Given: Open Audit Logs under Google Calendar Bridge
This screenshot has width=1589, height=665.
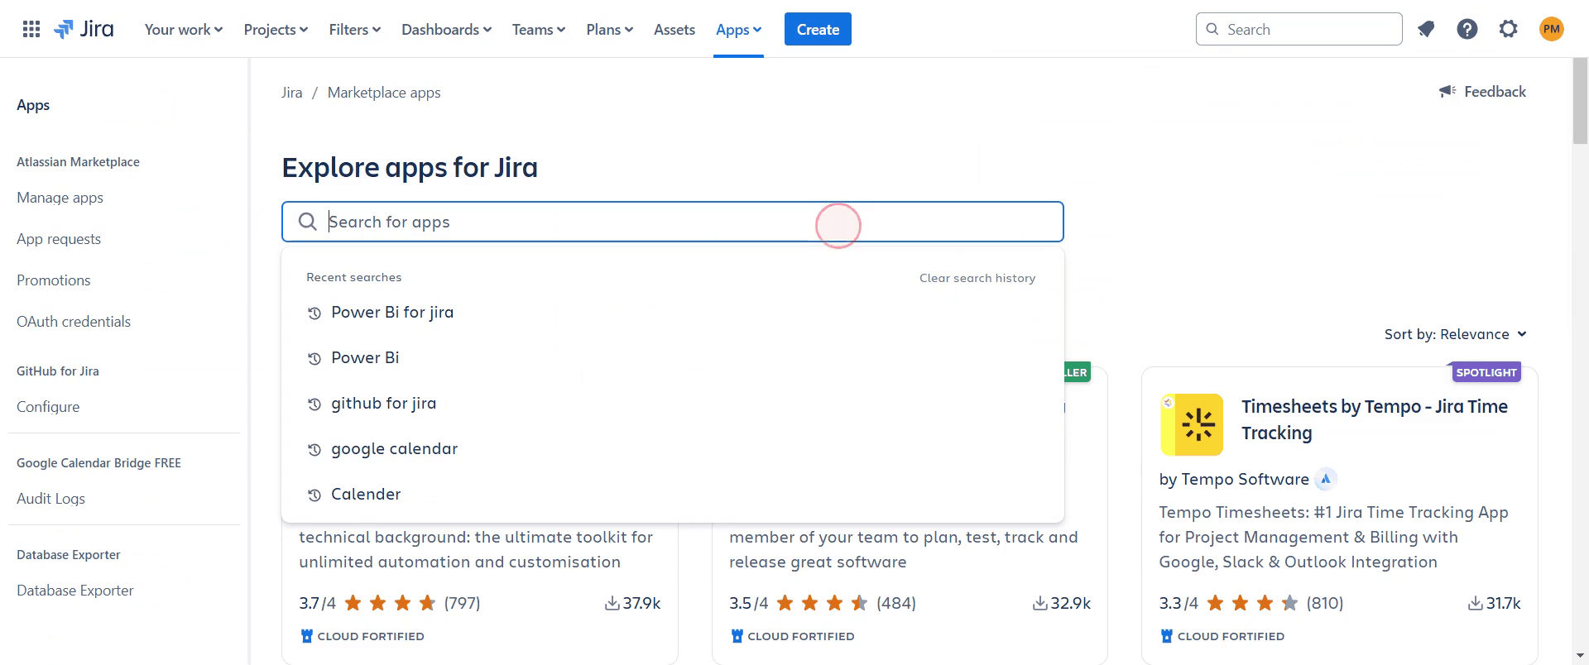Looking at the screenshot, I should pyautogui.click(x=50, y=499).
